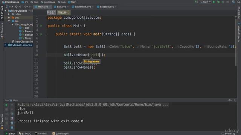Hide the Run panel with the hide icon

point(235,100)
